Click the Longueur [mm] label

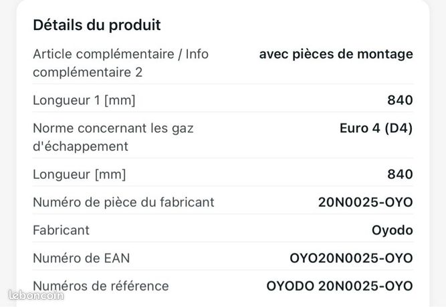80,174
